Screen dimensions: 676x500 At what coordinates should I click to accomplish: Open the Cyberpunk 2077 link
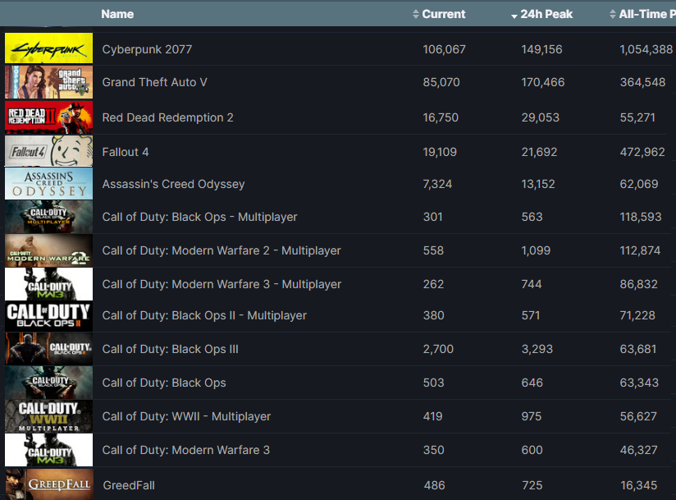147,49
